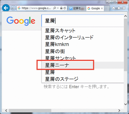Minimize the browser window

click(109, 2)
